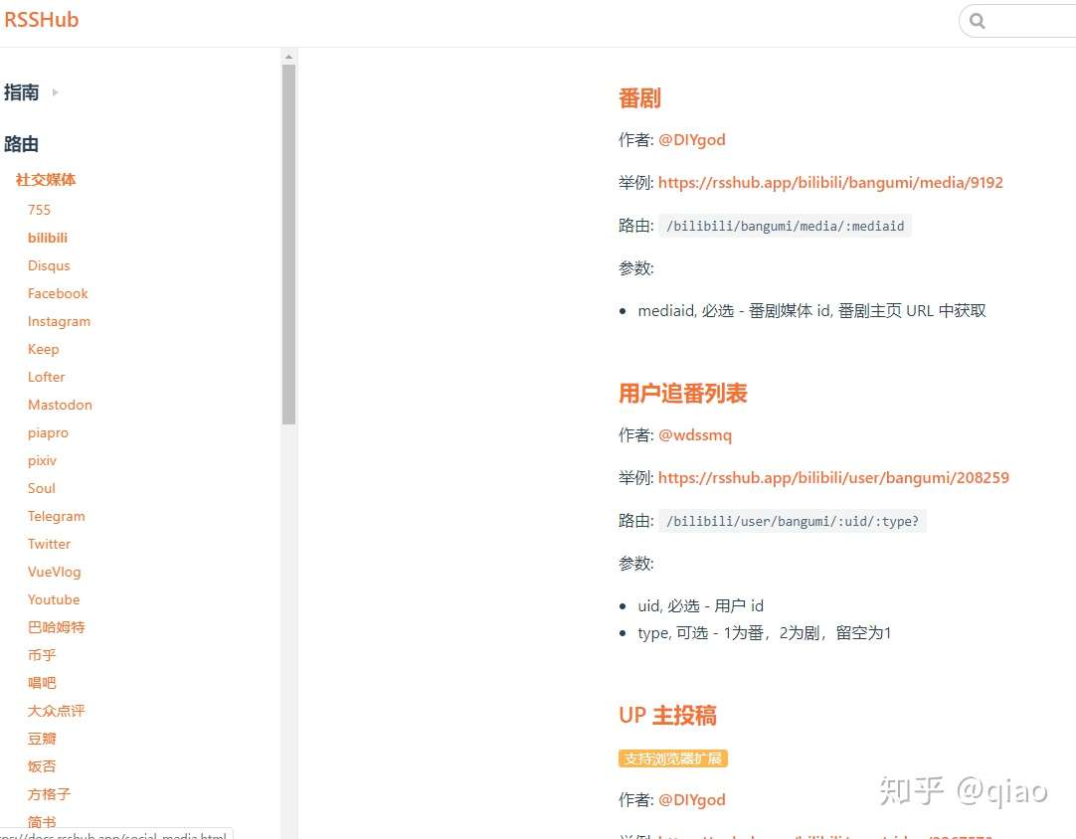Click the mediaid parameter description text
The height and width of the screenshot is (839, 1076).
coord(811,311)
